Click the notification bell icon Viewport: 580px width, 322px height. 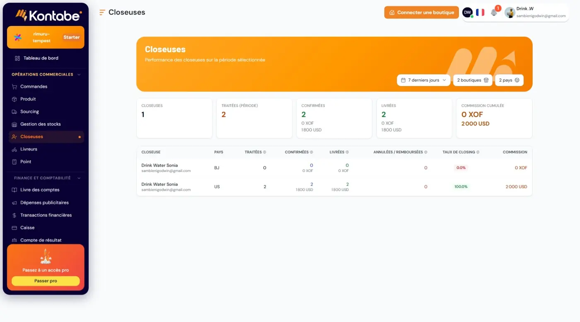494,12
